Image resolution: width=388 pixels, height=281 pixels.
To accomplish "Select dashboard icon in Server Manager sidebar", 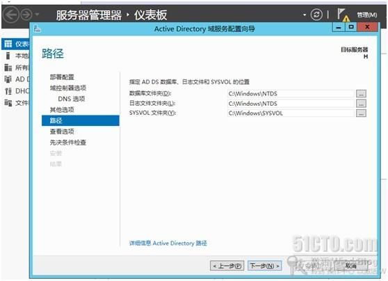I will coord(8,44).
